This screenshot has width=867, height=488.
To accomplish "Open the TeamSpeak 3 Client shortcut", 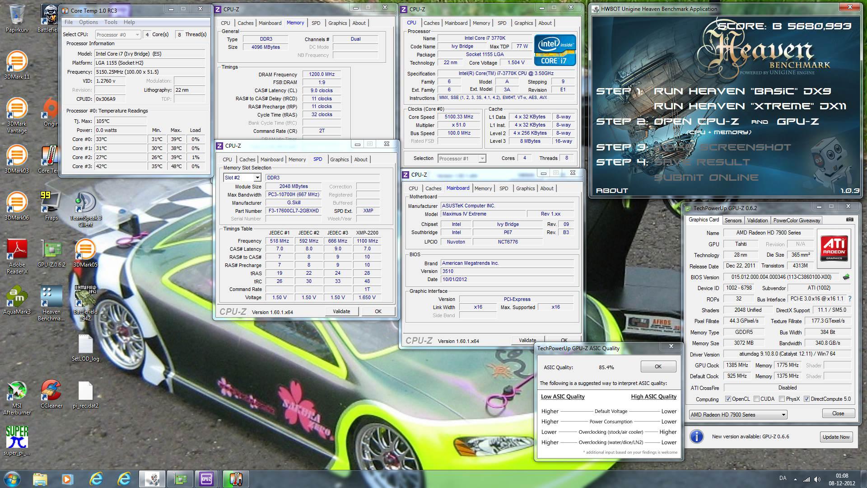I will [85, 209].
